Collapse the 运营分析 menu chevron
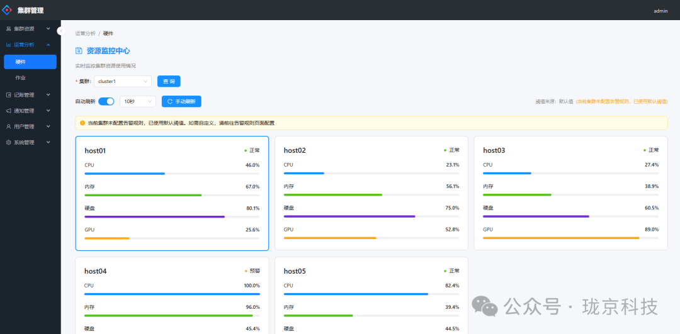680x334 pixels. tap(48, 45)
